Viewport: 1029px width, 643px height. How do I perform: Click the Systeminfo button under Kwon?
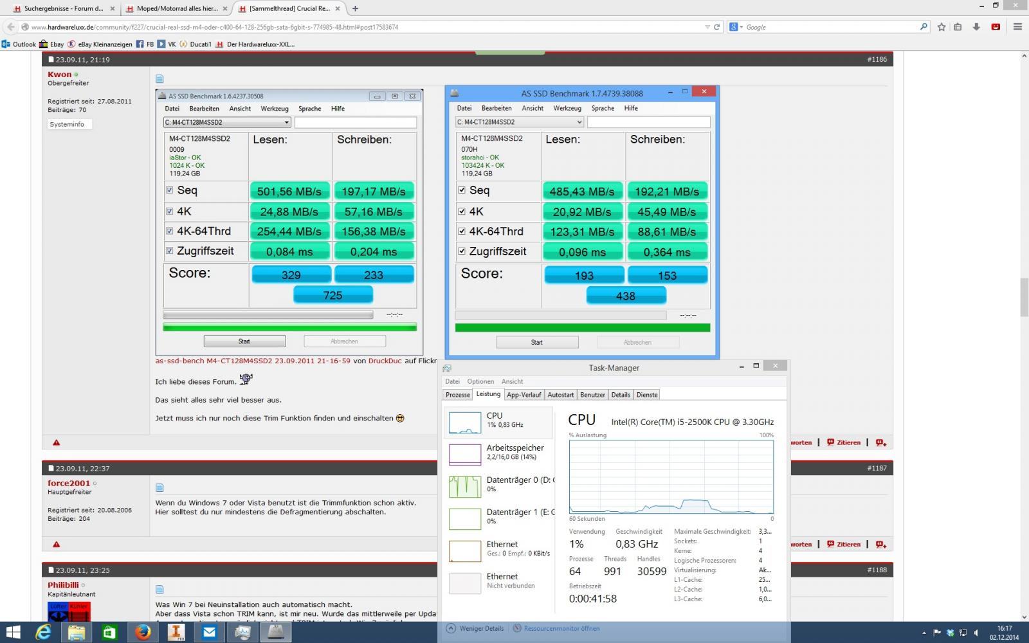[69, 124]
